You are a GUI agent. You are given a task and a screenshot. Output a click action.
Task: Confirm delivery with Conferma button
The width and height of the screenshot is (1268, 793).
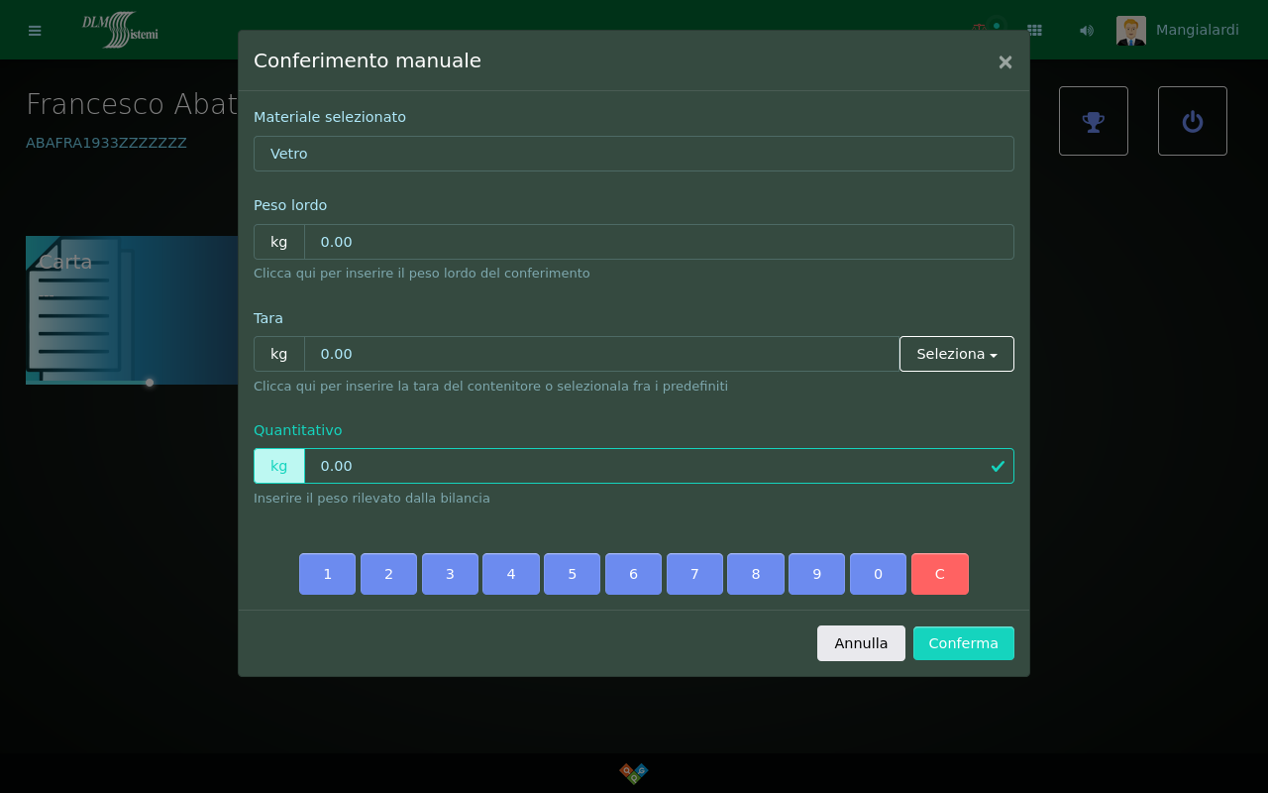click(x=963, y=643)
